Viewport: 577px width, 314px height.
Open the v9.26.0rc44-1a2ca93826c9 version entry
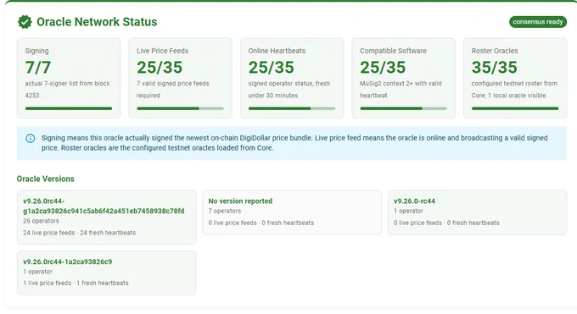106,273
